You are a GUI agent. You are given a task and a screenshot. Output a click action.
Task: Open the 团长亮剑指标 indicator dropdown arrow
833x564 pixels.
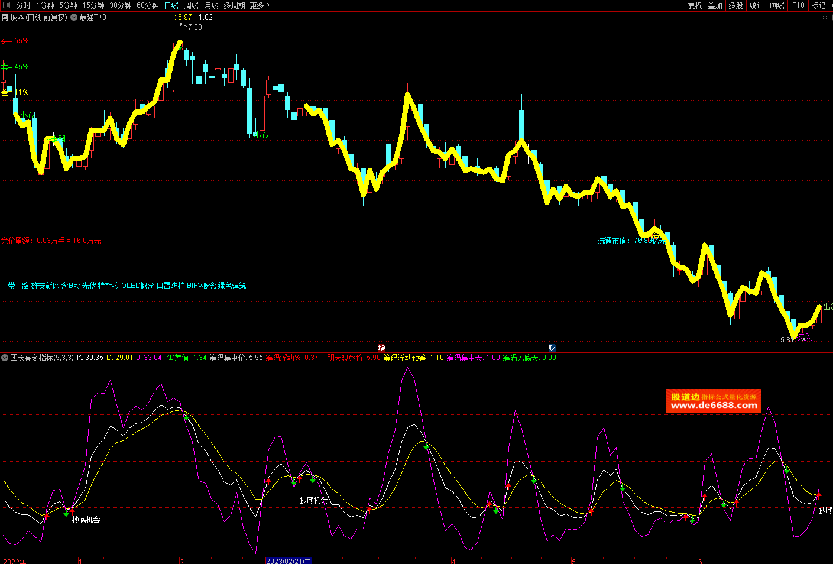point(5,358)
